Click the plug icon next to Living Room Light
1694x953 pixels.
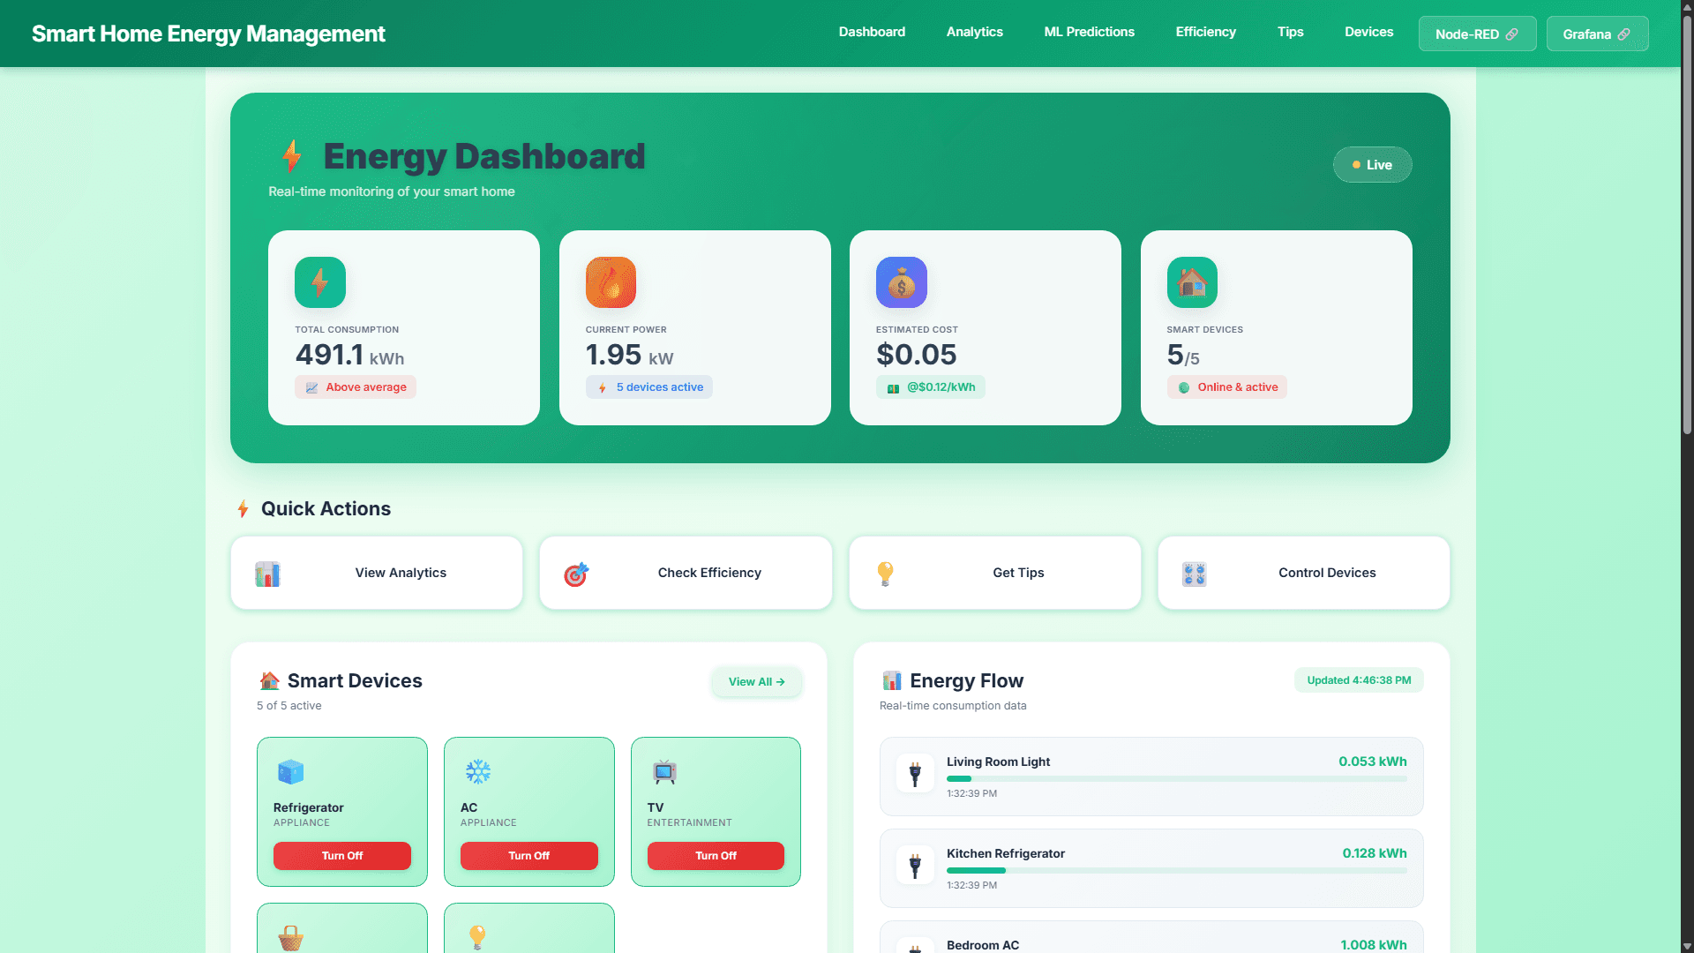pos(917,773)
